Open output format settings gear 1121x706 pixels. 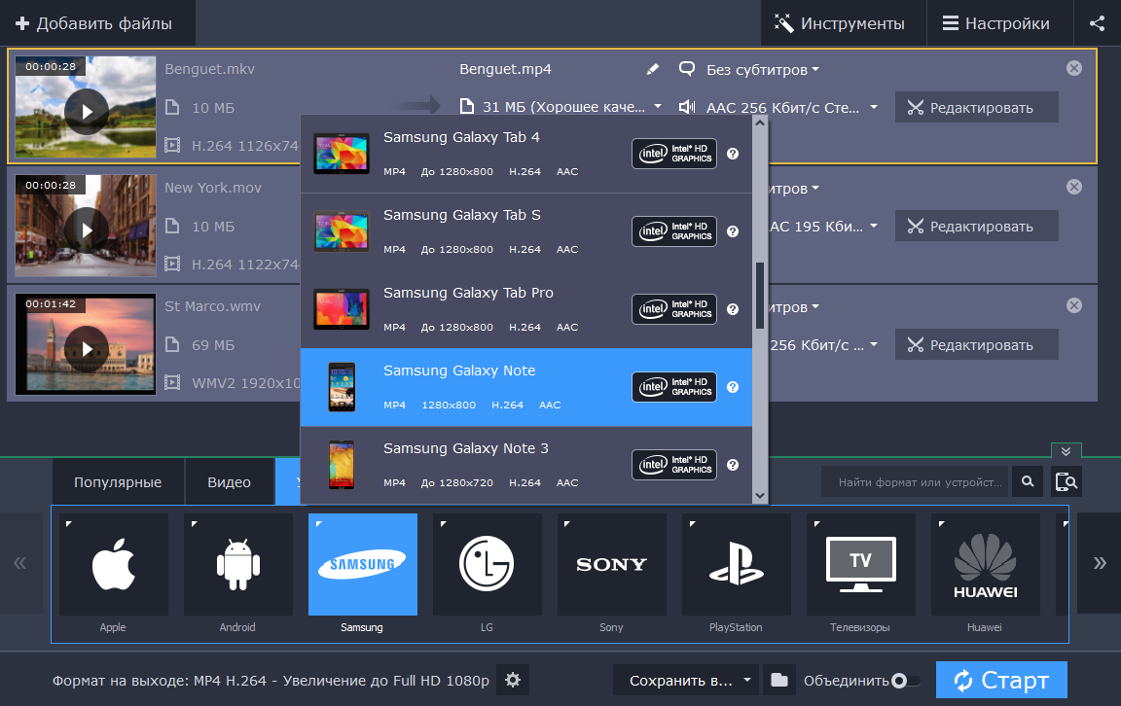click(x=513, y=681)
